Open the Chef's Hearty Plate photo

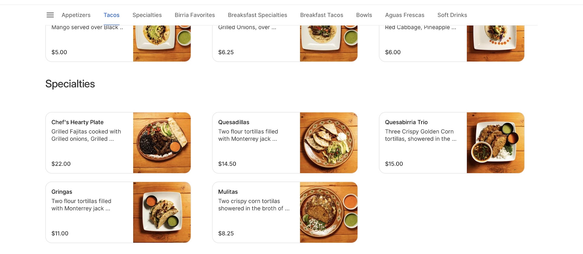point(162,143)
